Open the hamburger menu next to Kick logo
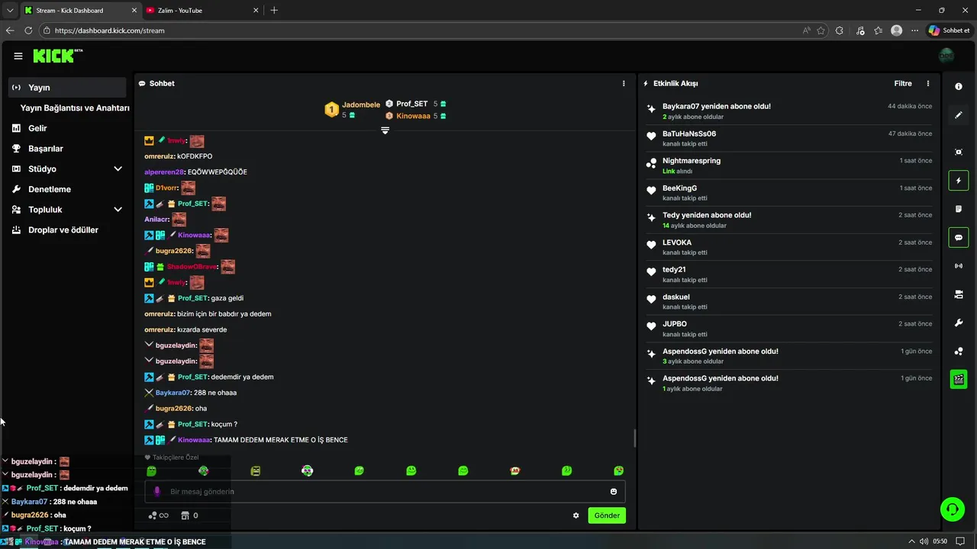This screenshot has height=549, width=977. click(18, 56)
